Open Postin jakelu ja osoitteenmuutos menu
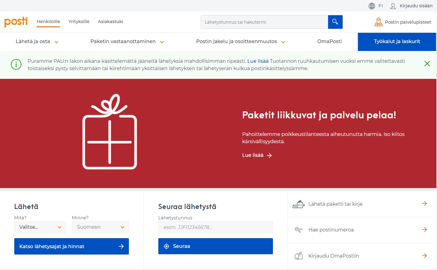 (x=237, y=42)
